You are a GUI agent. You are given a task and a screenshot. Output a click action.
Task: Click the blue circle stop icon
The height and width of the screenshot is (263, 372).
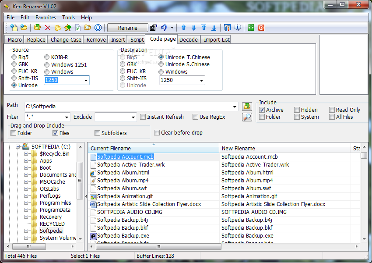pos(98,28)
